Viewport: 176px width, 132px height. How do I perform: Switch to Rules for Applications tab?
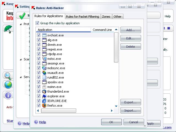(x=49, y=16)
